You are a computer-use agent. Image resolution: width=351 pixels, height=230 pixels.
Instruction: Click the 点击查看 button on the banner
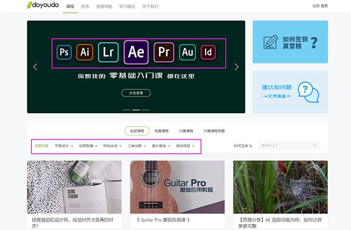pos(136,93)
